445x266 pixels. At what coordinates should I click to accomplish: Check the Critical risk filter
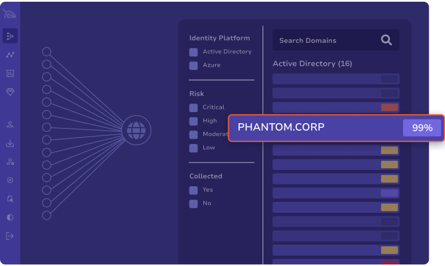[x=194, y=108]
